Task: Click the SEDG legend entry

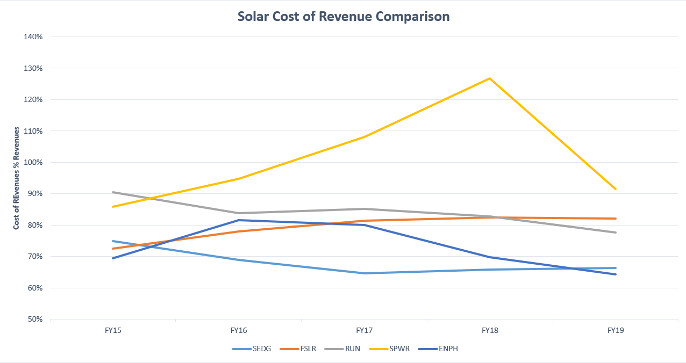Action: [x=252, y=349]
